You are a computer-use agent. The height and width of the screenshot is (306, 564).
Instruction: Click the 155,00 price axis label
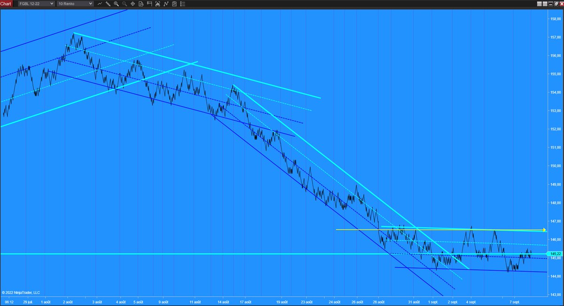556,74
